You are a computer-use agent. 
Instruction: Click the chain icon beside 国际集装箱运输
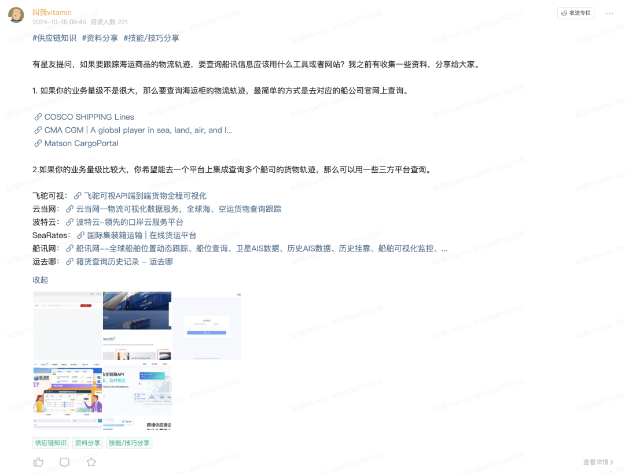(80, 235)
